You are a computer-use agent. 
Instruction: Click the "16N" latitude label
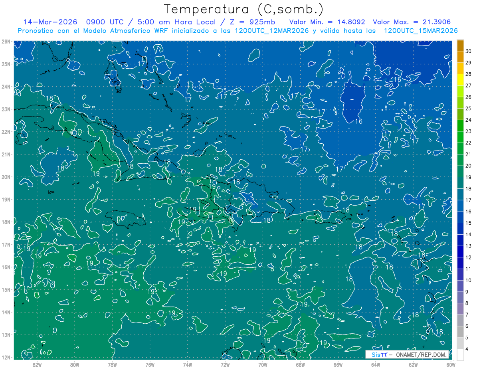click(6, 267)
